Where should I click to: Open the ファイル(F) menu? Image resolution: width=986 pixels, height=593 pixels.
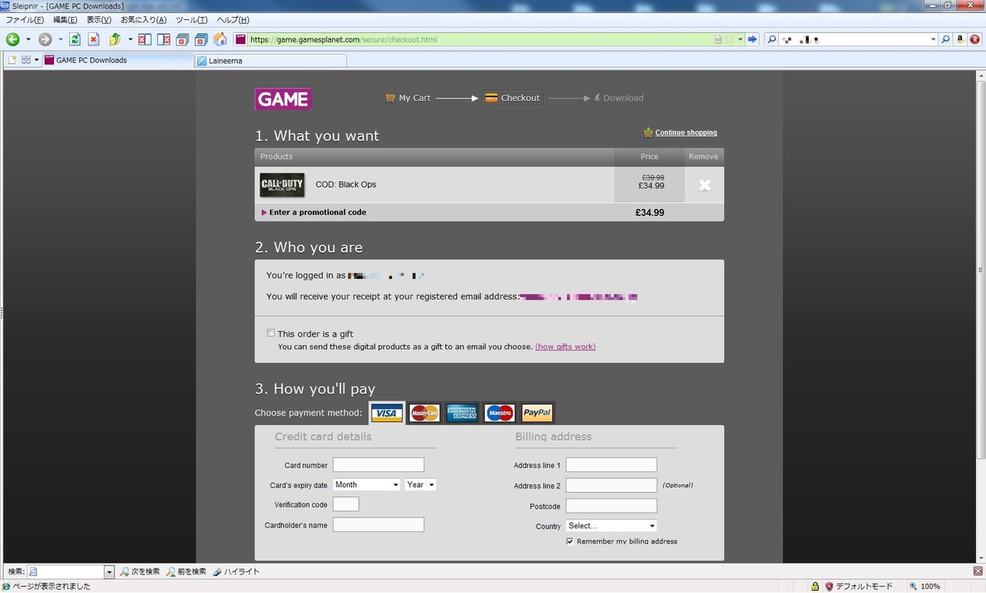[x=25, y=19]
